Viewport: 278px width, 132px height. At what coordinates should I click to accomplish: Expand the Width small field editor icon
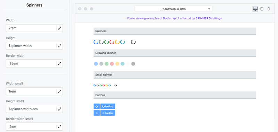click(x=60, y=91)
